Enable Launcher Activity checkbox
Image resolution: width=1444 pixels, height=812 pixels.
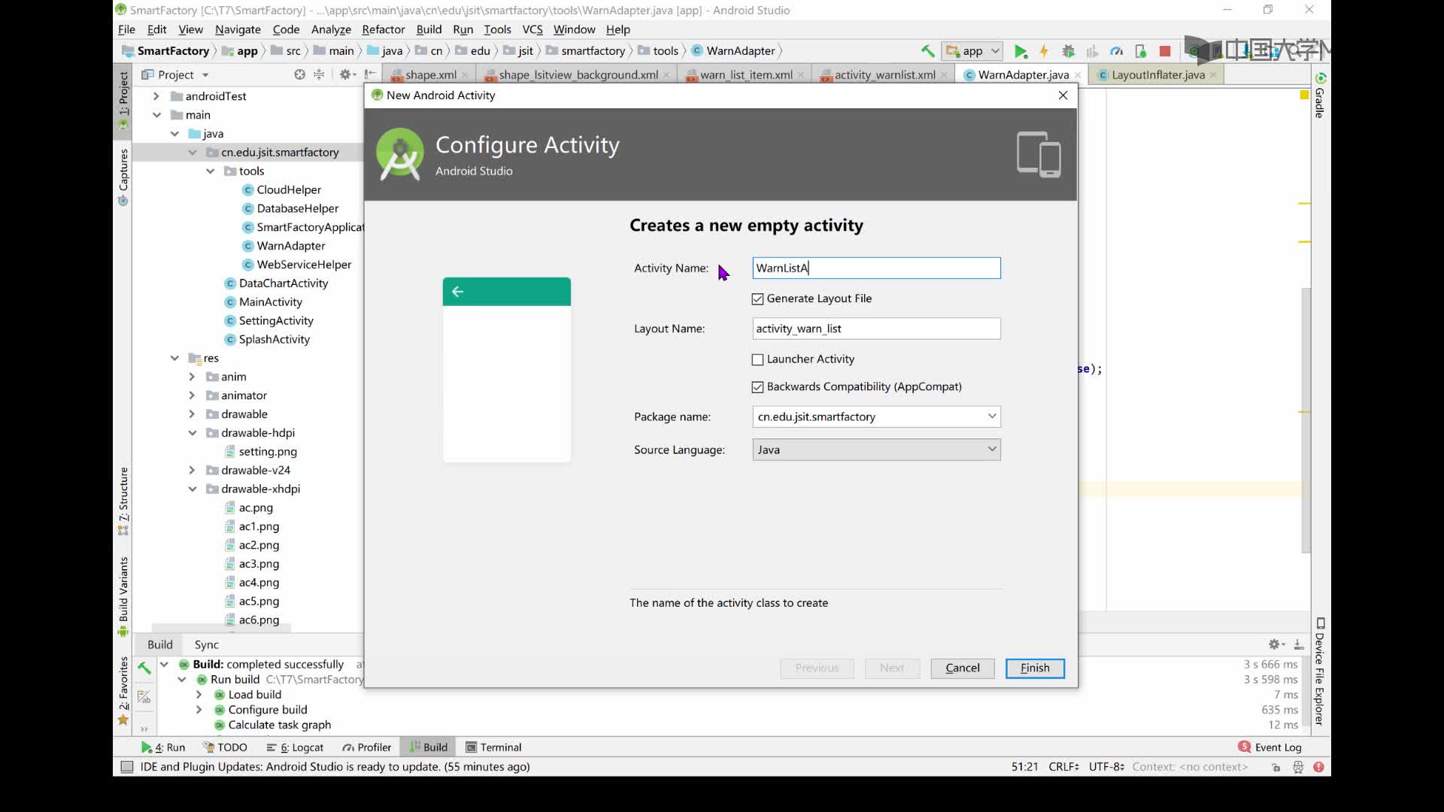point(757,360)
